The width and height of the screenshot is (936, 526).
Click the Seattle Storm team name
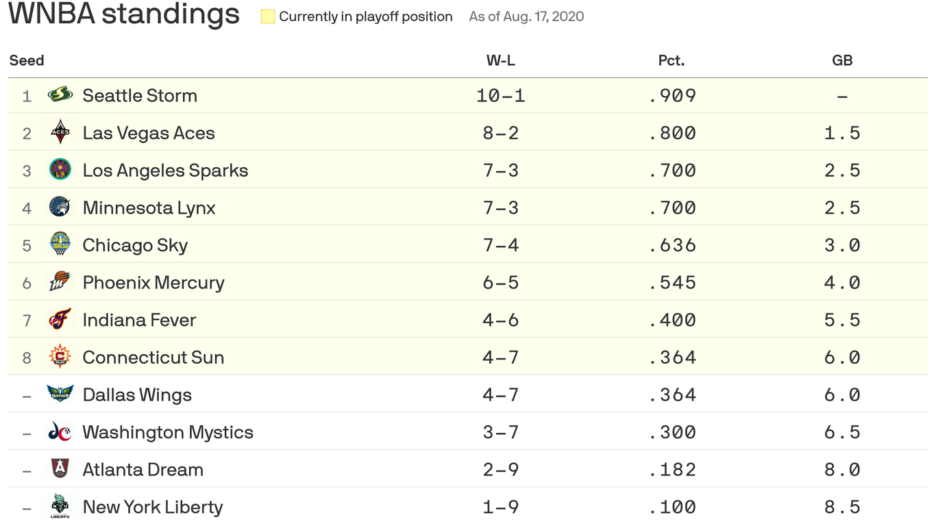[140, 95]
